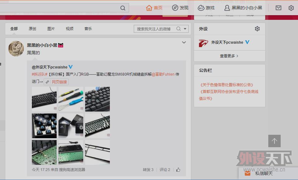Image resolution: width=298 pixels, height=180 pixels.
Task: Select the 全部 tab
Action: (14, 29)
